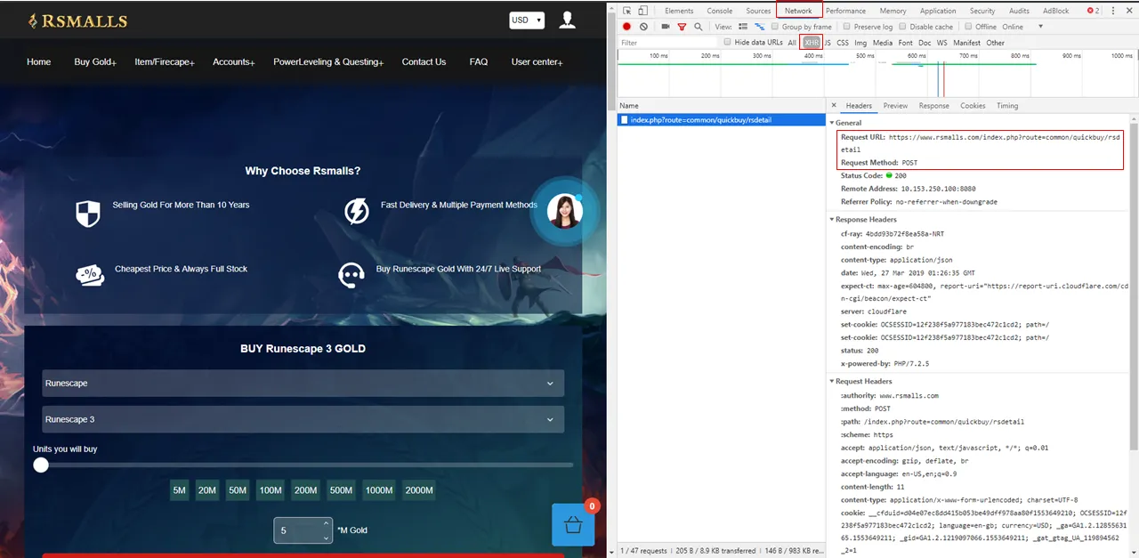Open the Runescape 3 version dropdown
Viewport: 1139px width, 558px height.
tap(303, 419)
